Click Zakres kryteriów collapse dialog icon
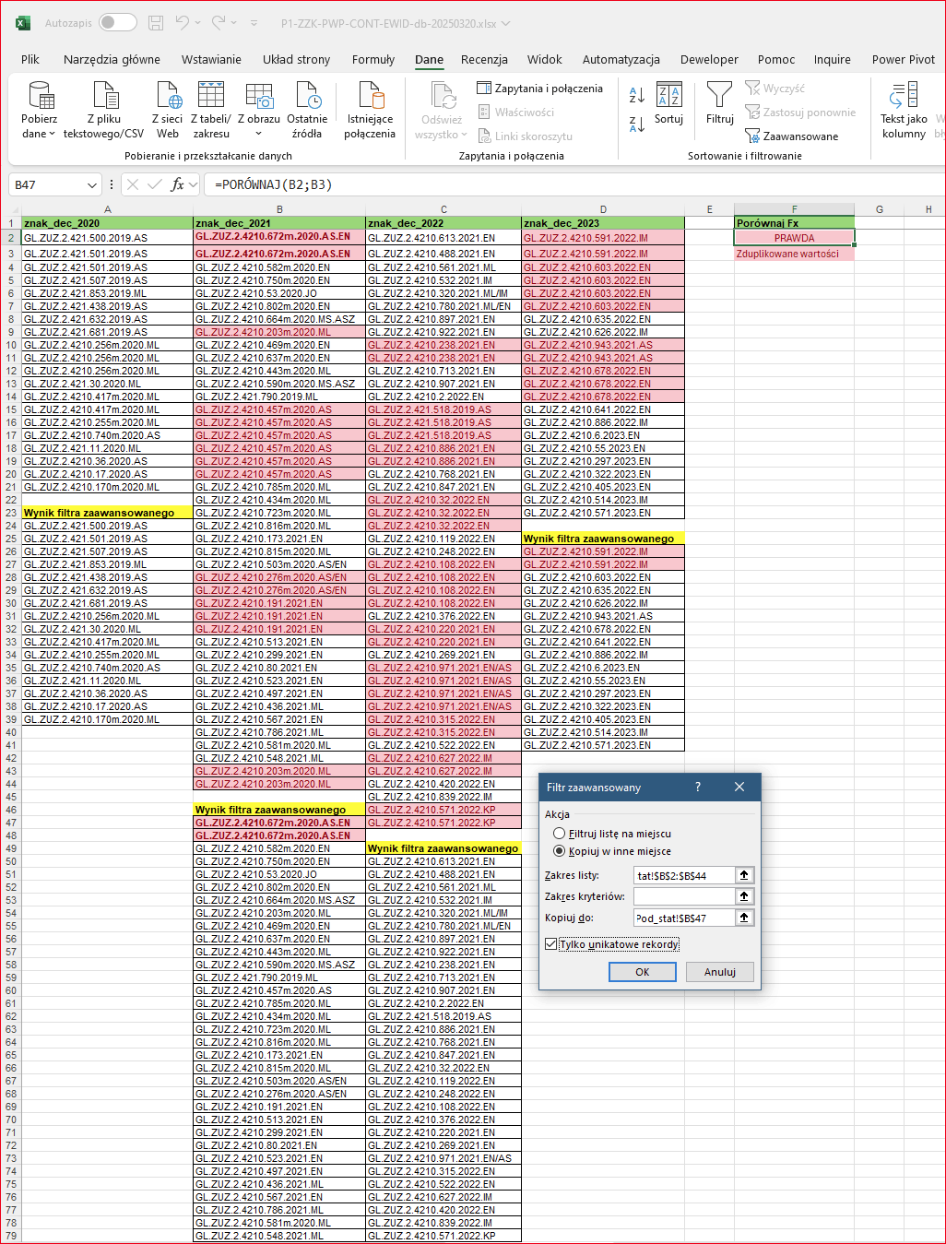The image size is (946, 1244). coord(744,896)
